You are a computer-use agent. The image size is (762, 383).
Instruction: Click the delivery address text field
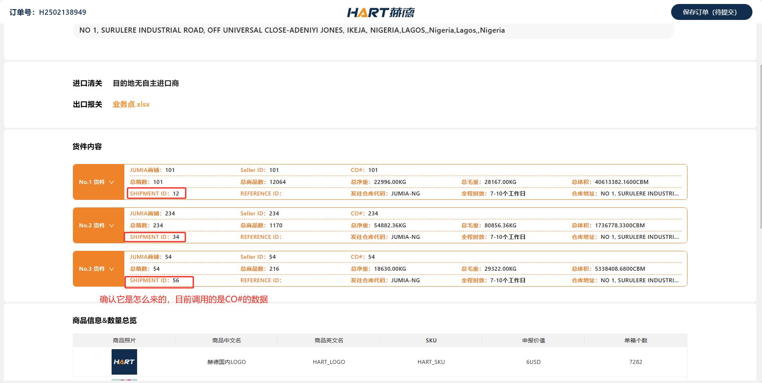(x=373, y=30)
